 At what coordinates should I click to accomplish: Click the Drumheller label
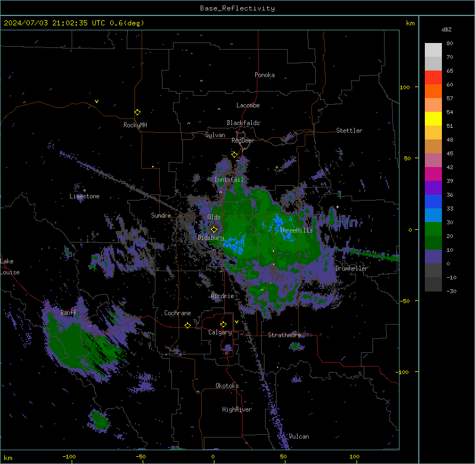(352, 268)
